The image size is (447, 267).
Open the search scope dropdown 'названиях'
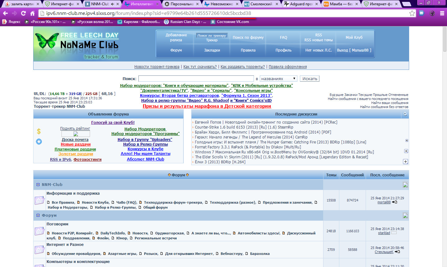(278, 79)
